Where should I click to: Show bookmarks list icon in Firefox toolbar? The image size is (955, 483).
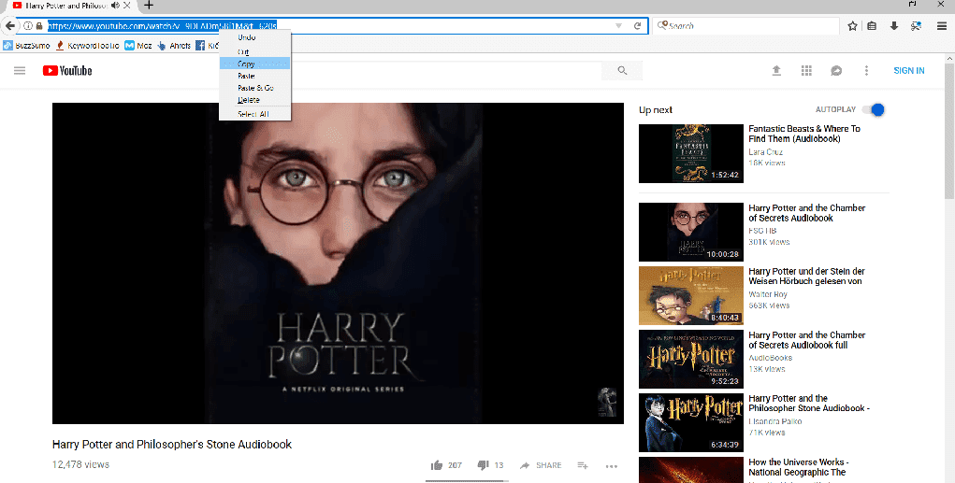click(x=872, y=26)
